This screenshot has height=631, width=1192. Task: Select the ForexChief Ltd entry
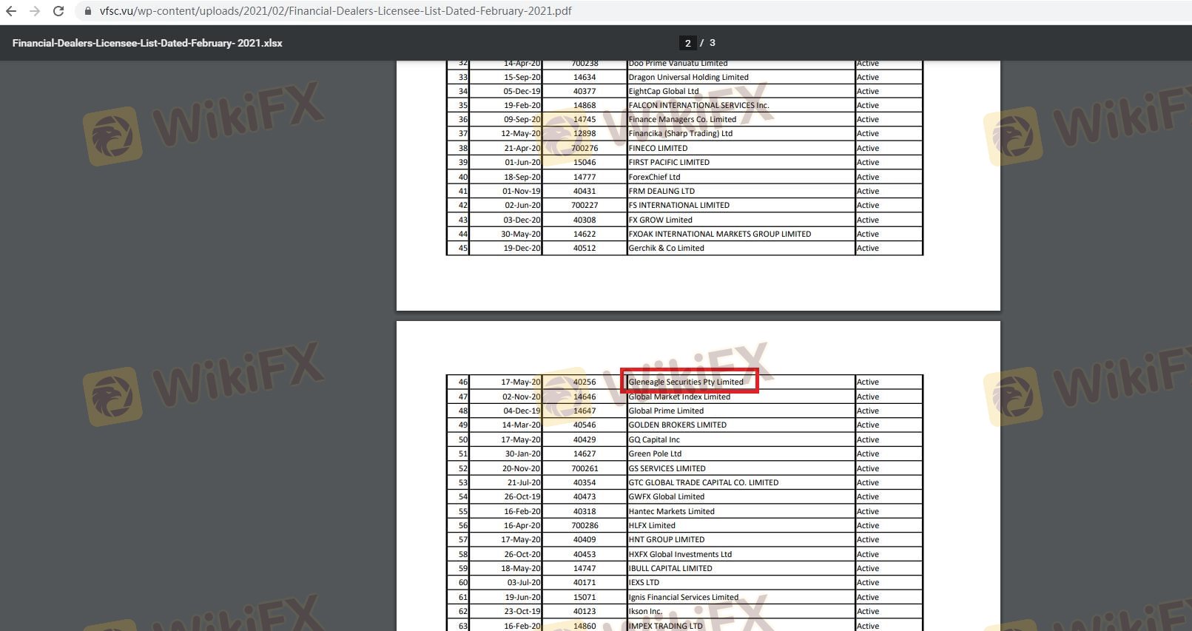(654, 177)
